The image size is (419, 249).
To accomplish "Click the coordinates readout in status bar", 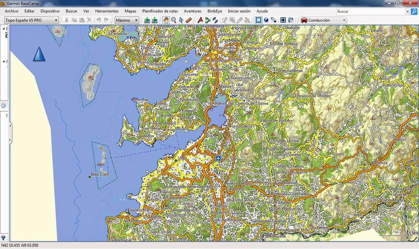I will click(x=20, y=245).
